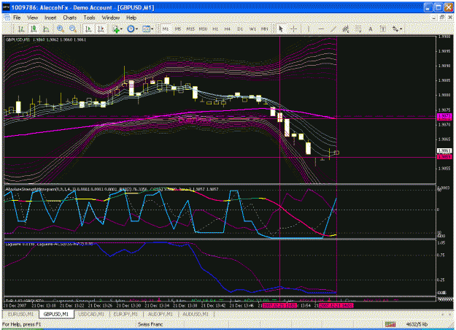The image size is (456, 330).
Task: Select the trendline drawing tool
Action: pyautogui.click(x=333, y=28)
